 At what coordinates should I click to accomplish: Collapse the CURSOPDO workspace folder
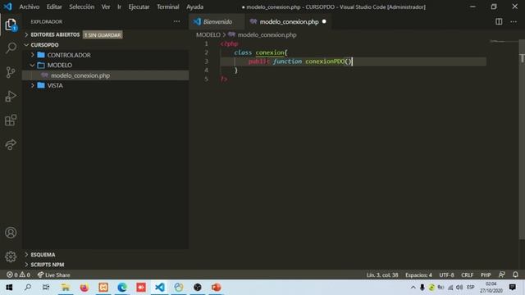click(44, 45)
